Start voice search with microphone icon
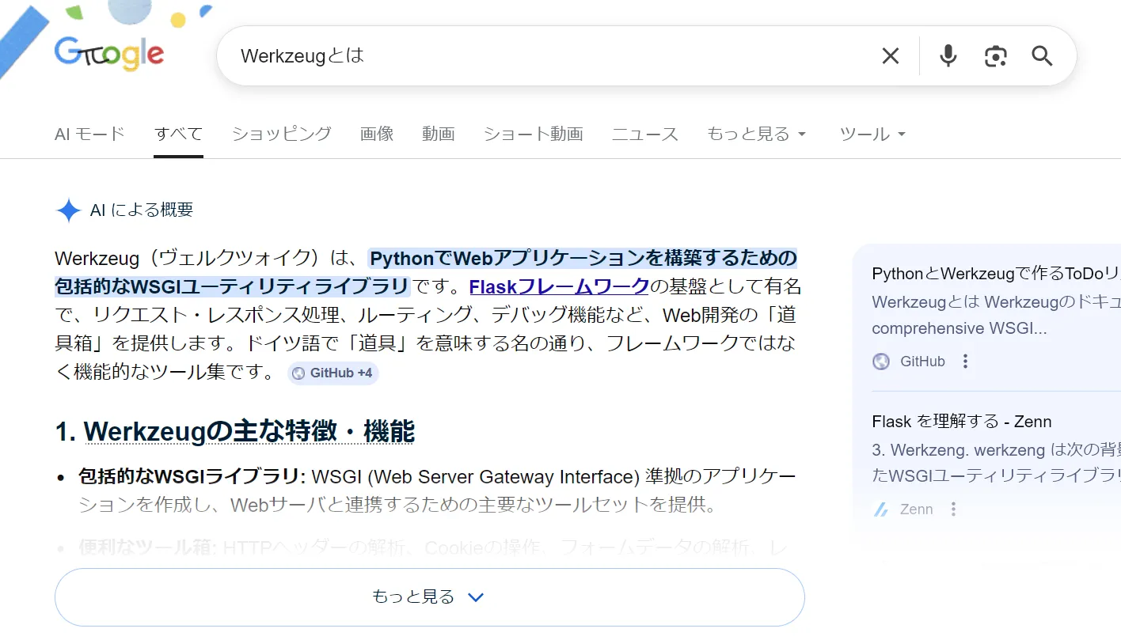1121x640 pixels. pos(948,56)
